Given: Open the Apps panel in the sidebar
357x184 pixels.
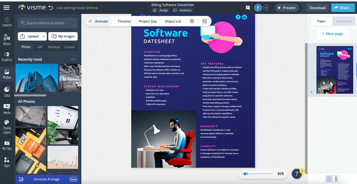Looking at the screenshot, I should [7, 162].
